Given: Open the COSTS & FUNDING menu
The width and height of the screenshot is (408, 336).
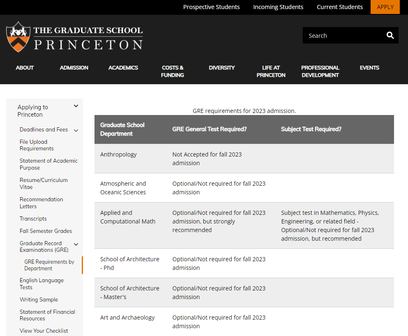Looking at the screenshot, I should tap(172, 71).
